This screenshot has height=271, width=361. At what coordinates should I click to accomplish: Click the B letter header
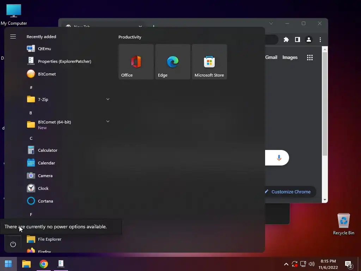[31, 113]
